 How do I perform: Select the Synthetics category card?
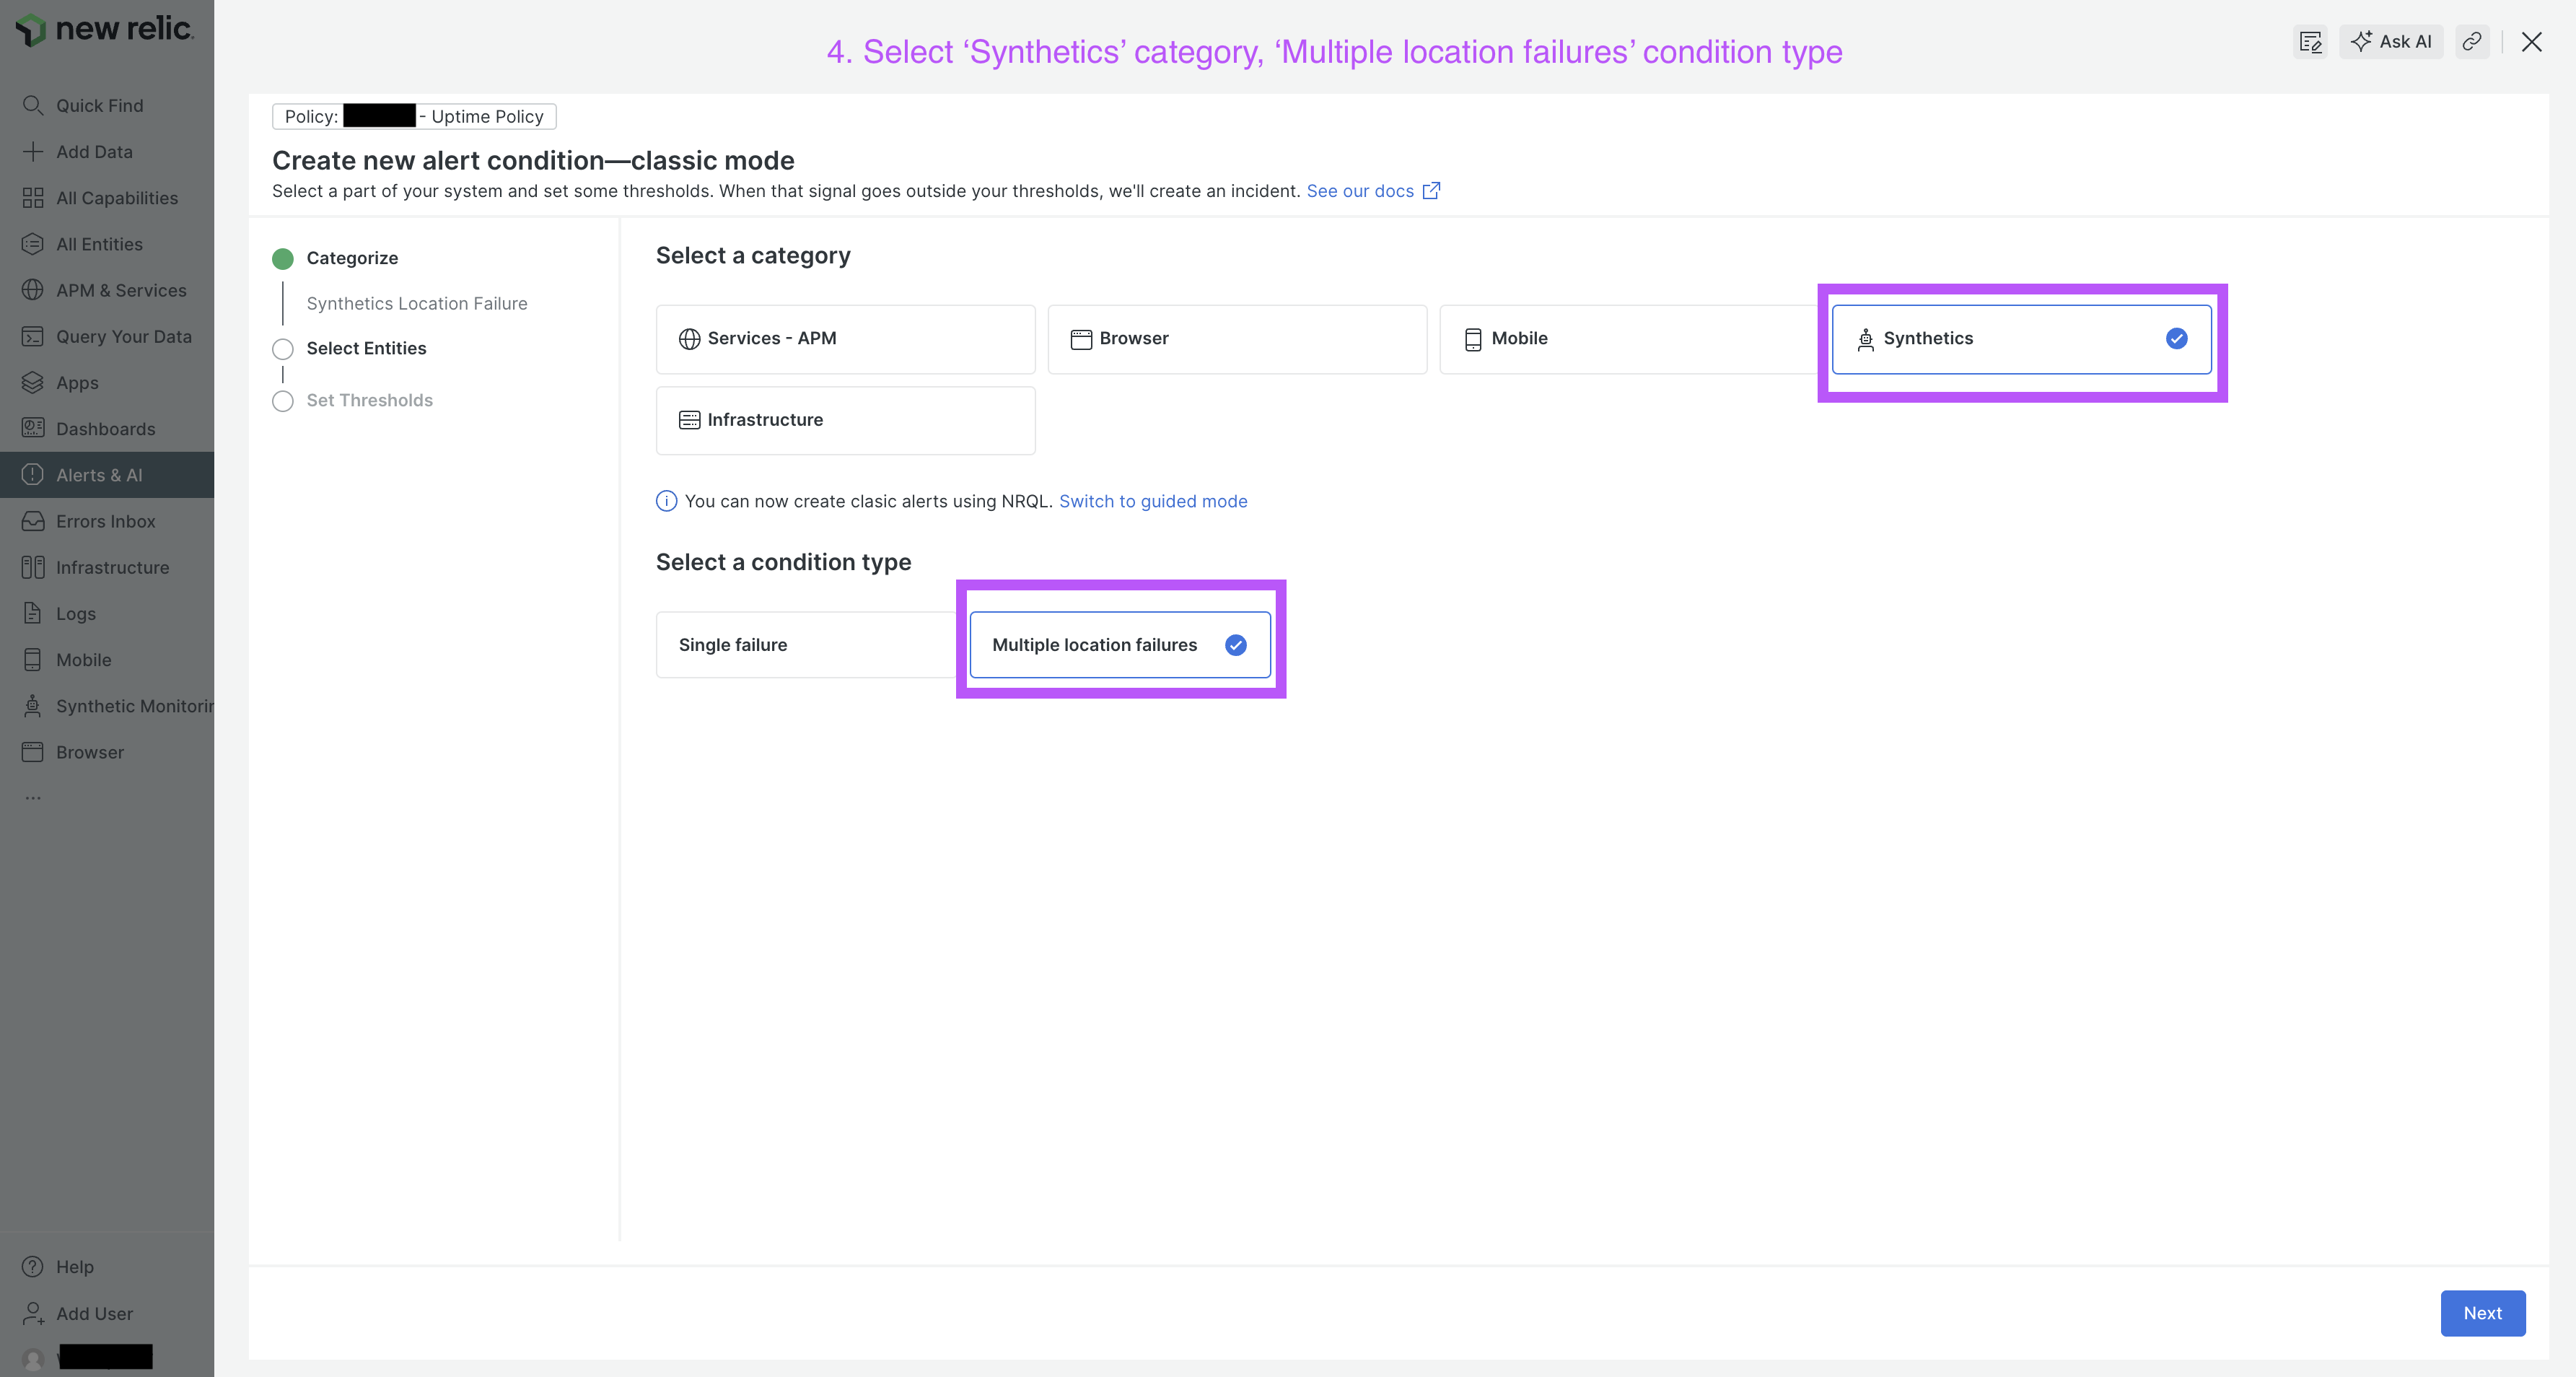[2021, 339]
